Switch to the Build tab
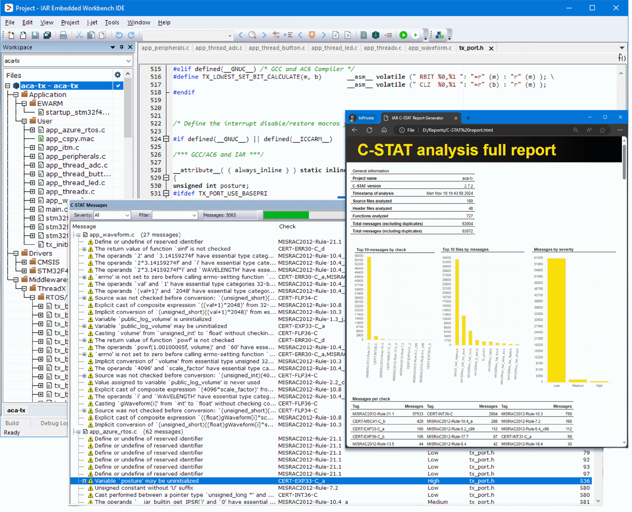 (12, 423)
